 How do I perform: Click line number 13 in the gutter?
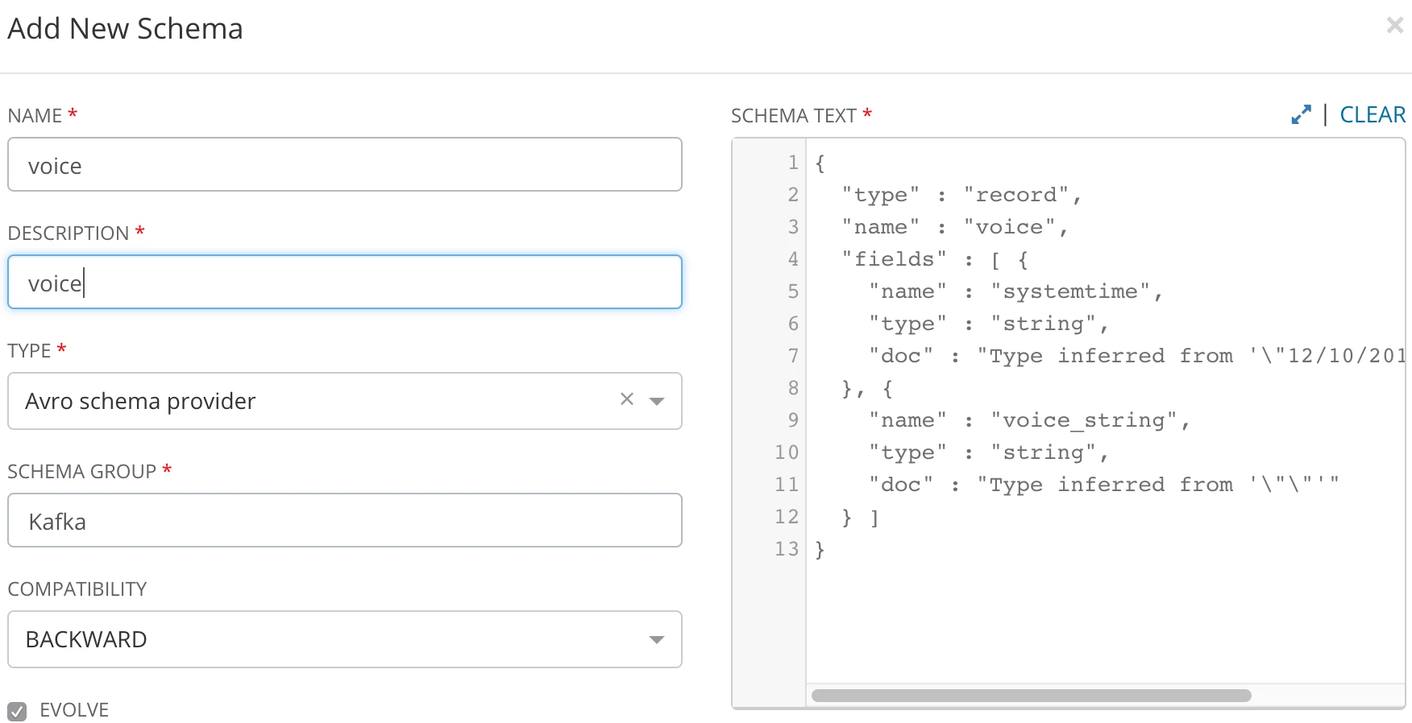787,549
